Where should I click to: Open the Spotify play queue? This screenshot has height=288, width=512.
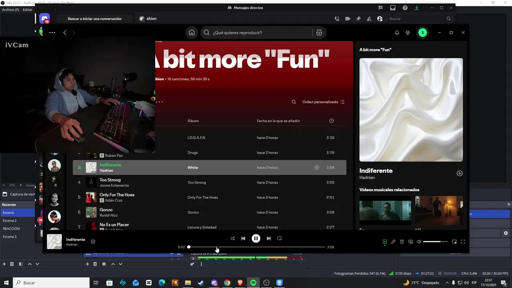(x=402, y=242)
